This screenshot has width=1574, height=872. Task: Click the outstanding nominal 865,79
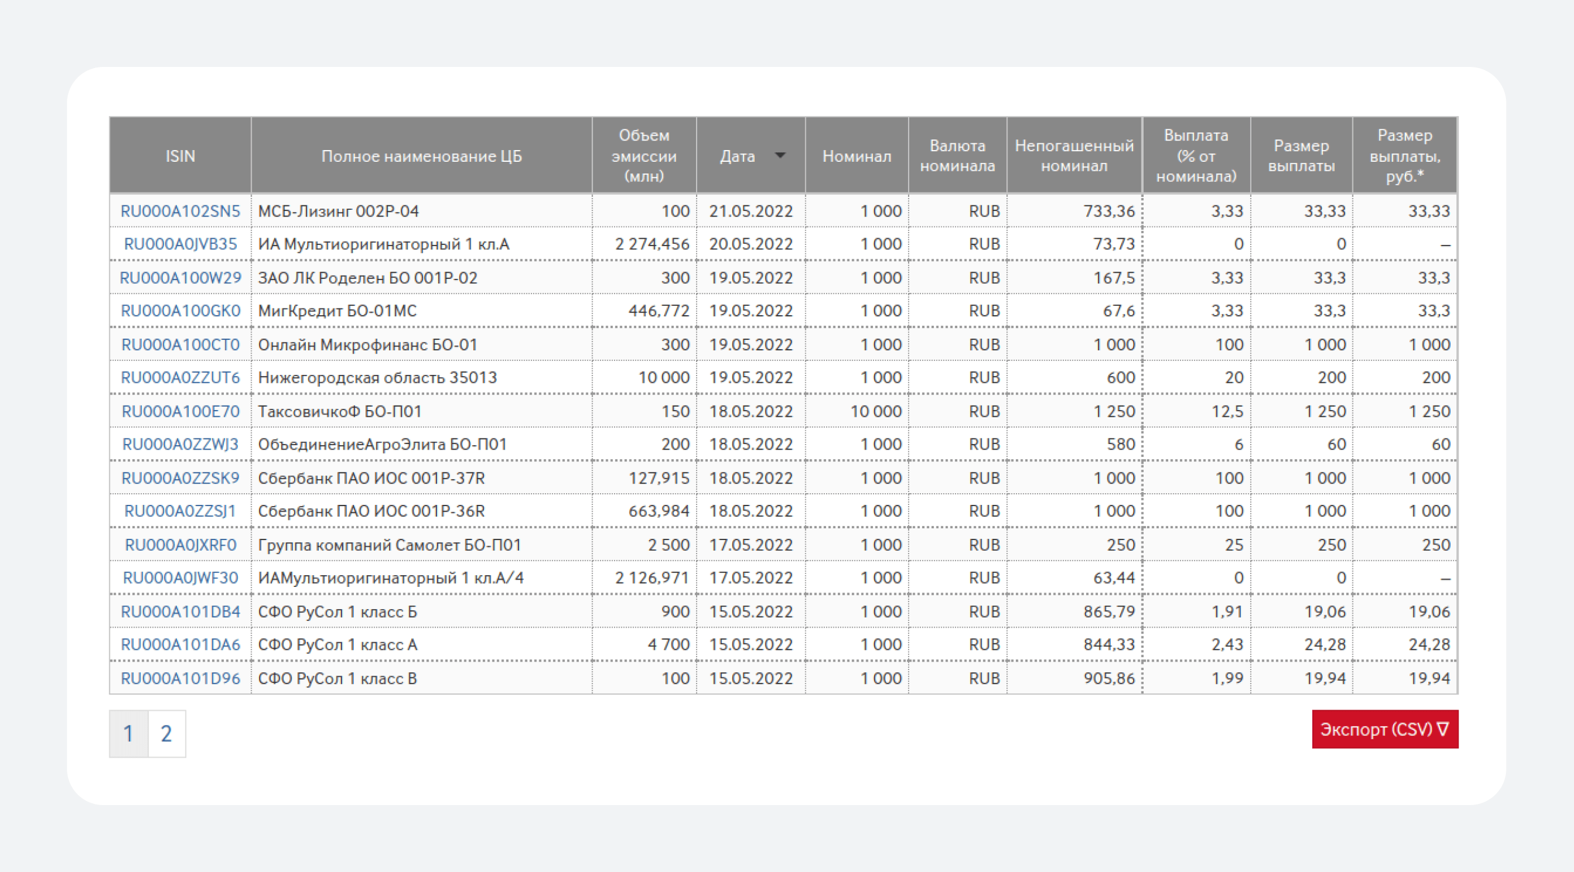coord(1109,611)
